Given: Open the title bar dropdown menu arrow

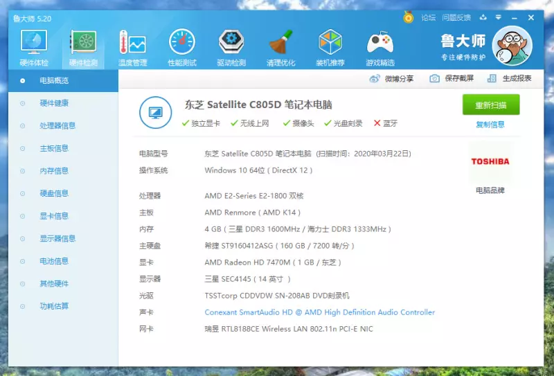Looking at the screenshot, I should tap(498, 17).
